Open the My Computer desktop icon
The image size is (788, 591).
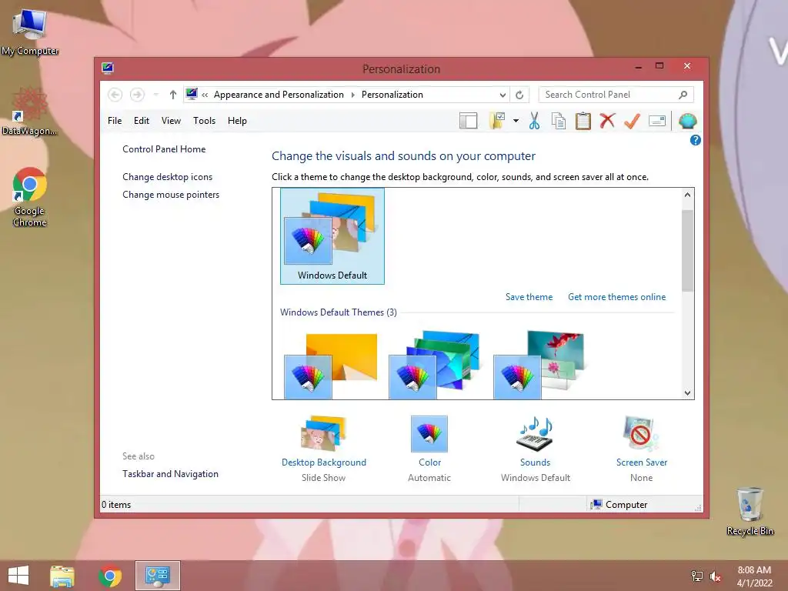click(x=30, y=32)
